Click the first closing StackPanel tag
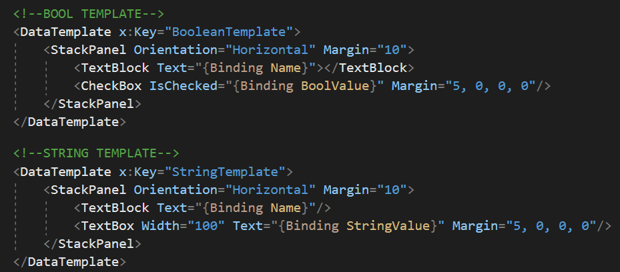The width and height of the screenshot is (620, 272). tap(92, 104)
